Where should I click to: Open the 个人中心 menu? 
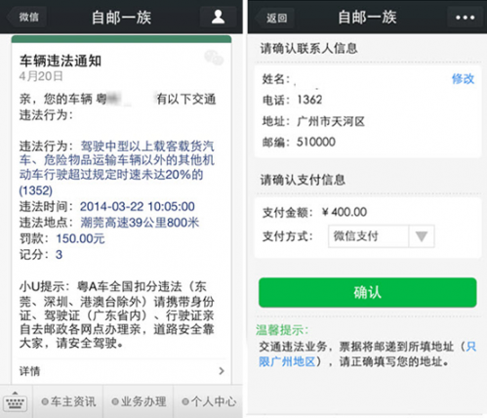[209, 401]
